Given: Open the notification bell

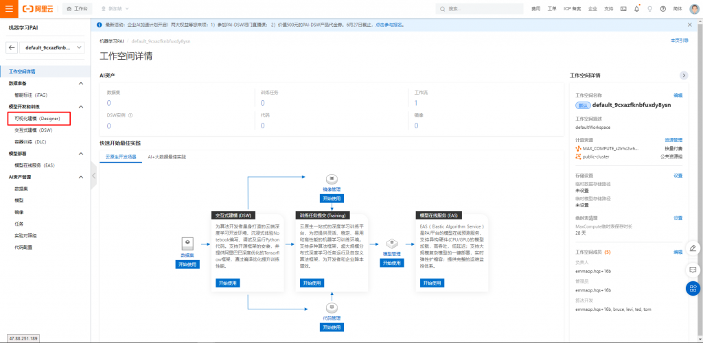Looking at the screenshot, I should click(x=636, y=8).
